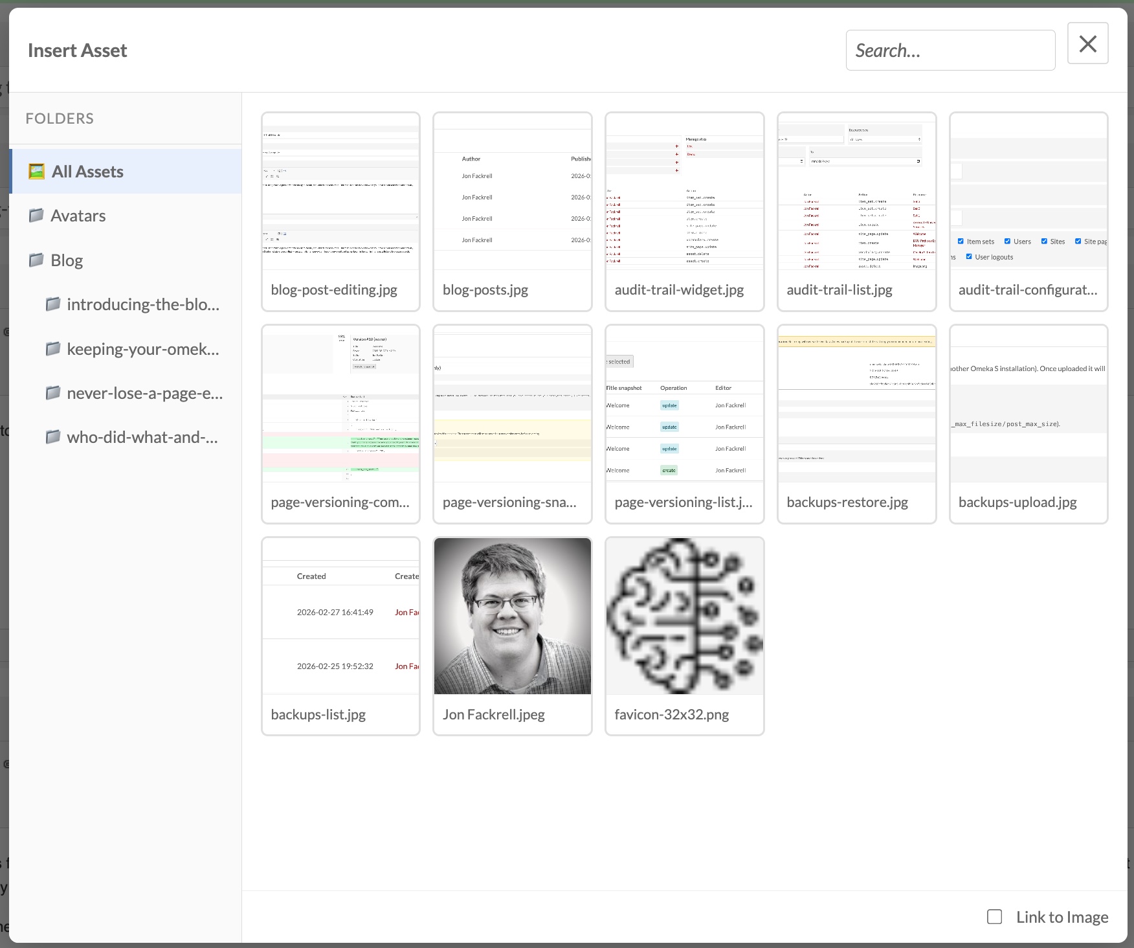Close the Insert Asset dialog
Screen dimensions: 1134x948
click(1087, 43)
